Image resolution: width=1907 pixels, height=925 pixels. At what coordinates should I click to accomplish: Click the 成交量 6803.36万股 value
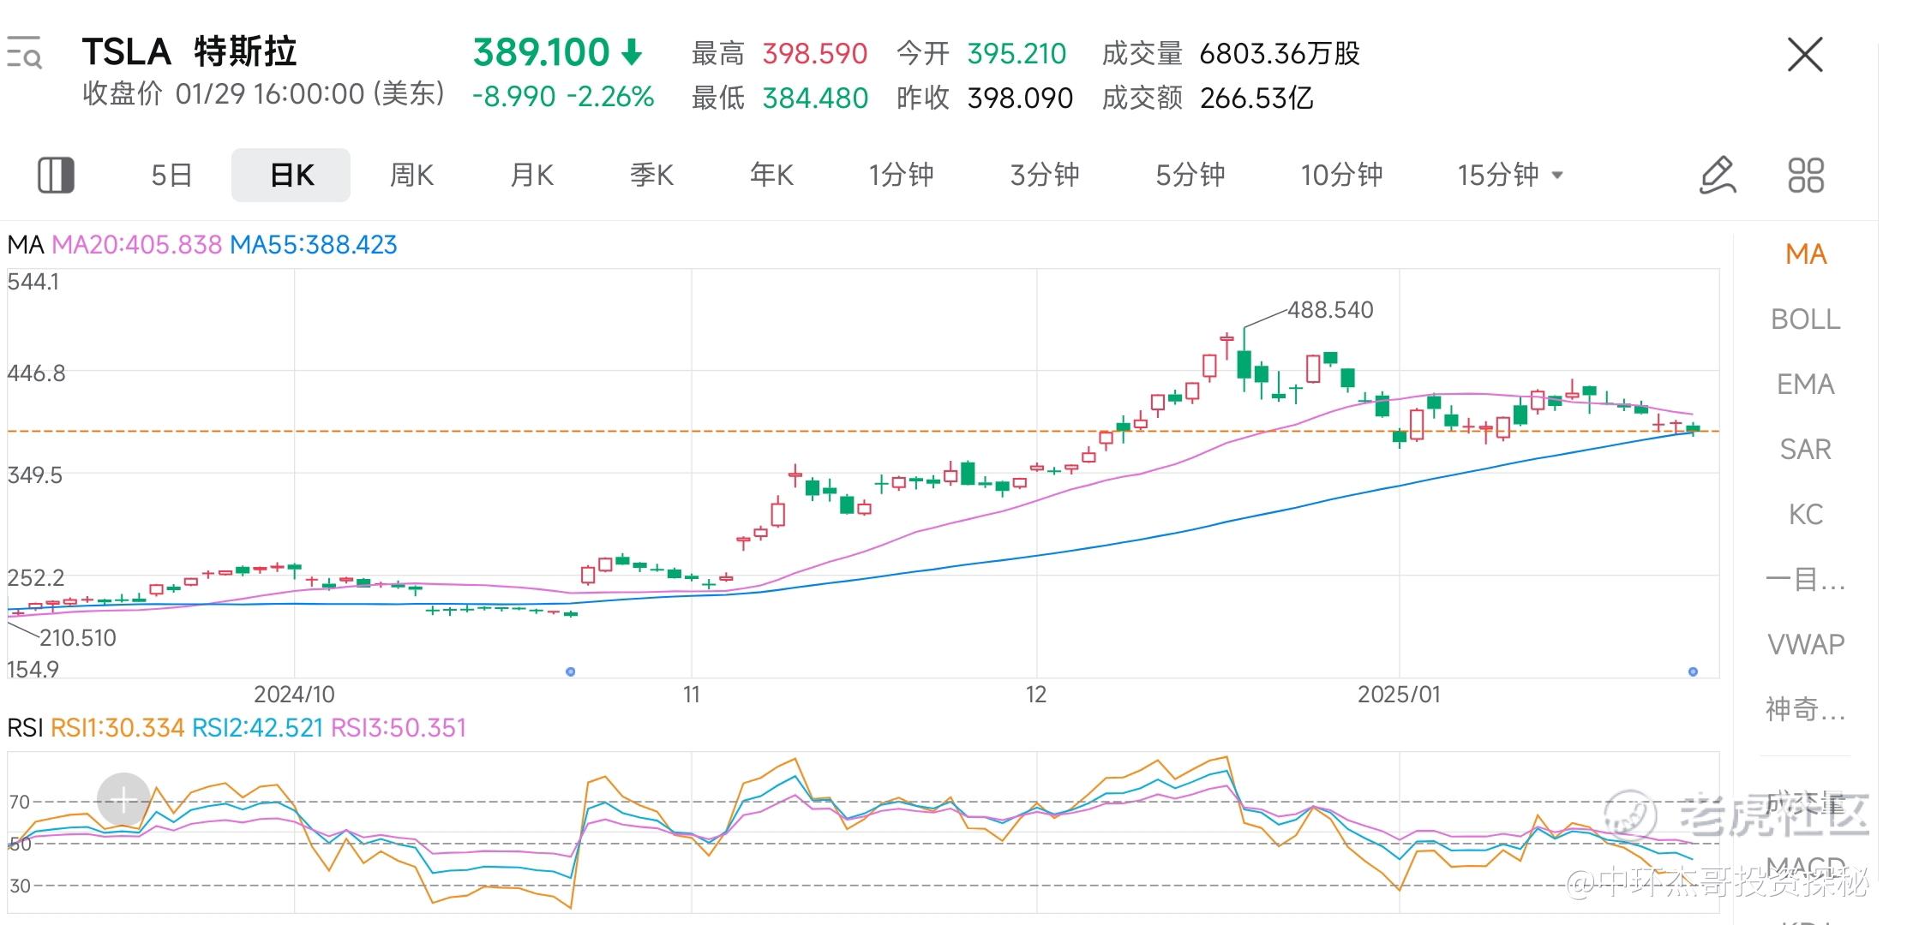[1280, 54]
